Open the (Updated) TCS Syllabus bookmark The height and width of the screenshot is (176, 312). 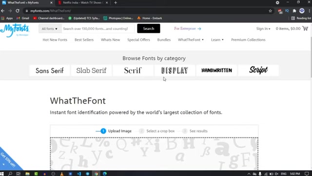click(x=84, y=18)
